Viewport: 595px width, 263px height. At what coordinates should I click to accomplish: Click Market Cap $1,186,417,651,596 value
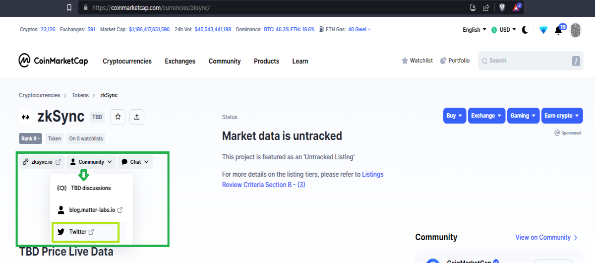tap(149, 30)
